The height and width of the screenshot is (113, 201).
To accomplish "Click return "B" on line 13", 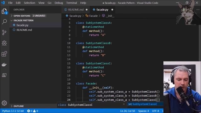I will (x=97, y=55).
